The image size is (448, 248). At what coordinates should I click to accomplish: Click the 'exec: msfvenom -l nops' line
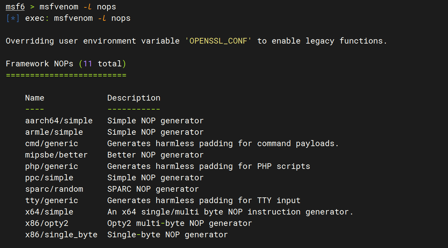(78, 18)
